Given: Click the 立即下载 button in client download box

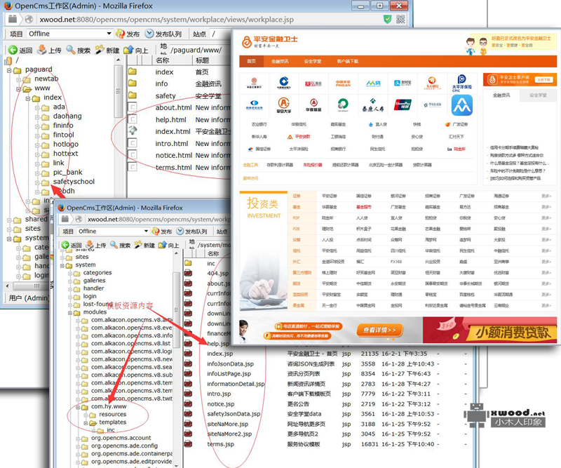Looking at the screenshot, I should tap(544, 80).
